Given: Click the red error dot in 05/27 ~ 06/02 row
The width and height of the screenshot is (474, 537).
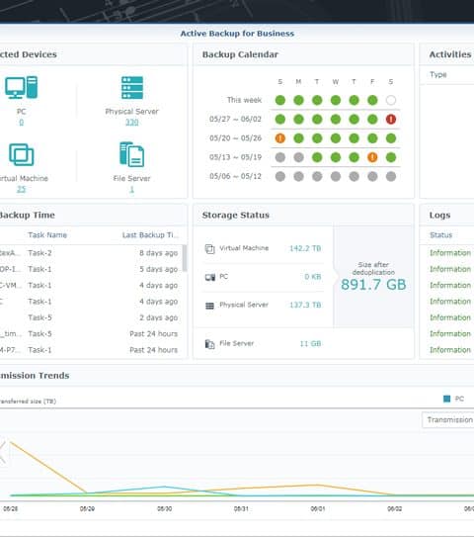Looking at the screenshot, I should 391,120.
